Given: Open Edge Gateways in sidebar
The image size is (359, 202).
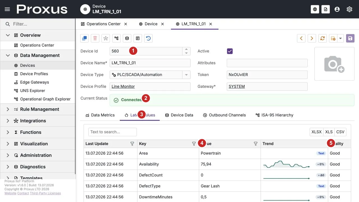Looking at the screenshot, I should [38, 82].
